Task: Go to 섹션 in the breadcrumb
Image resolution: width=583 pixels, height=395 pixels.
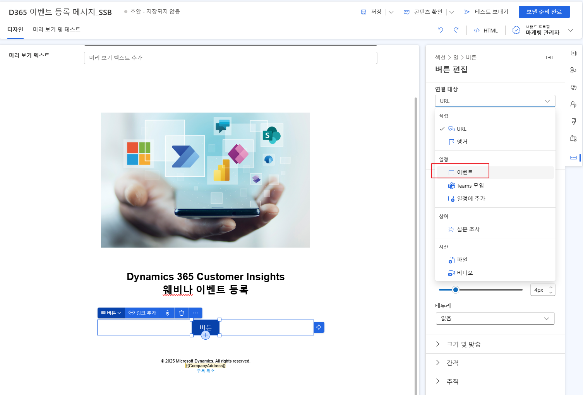Action: (440, 57)
